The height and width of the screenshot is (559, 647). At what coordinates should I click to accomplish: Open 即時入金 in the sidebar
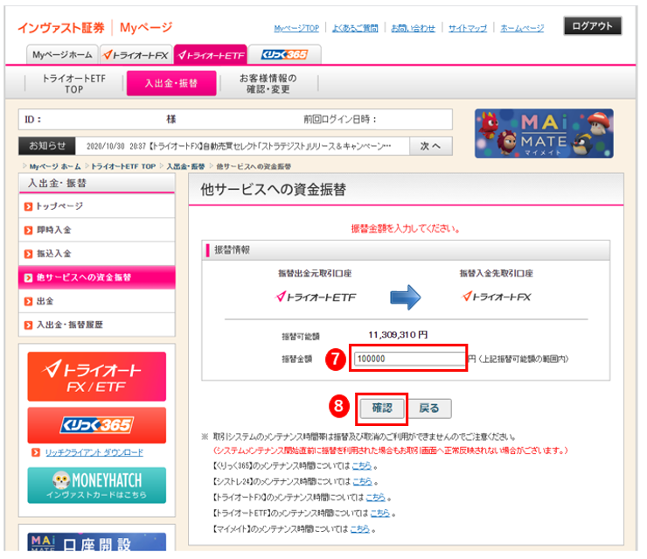(x=97, y=230)
